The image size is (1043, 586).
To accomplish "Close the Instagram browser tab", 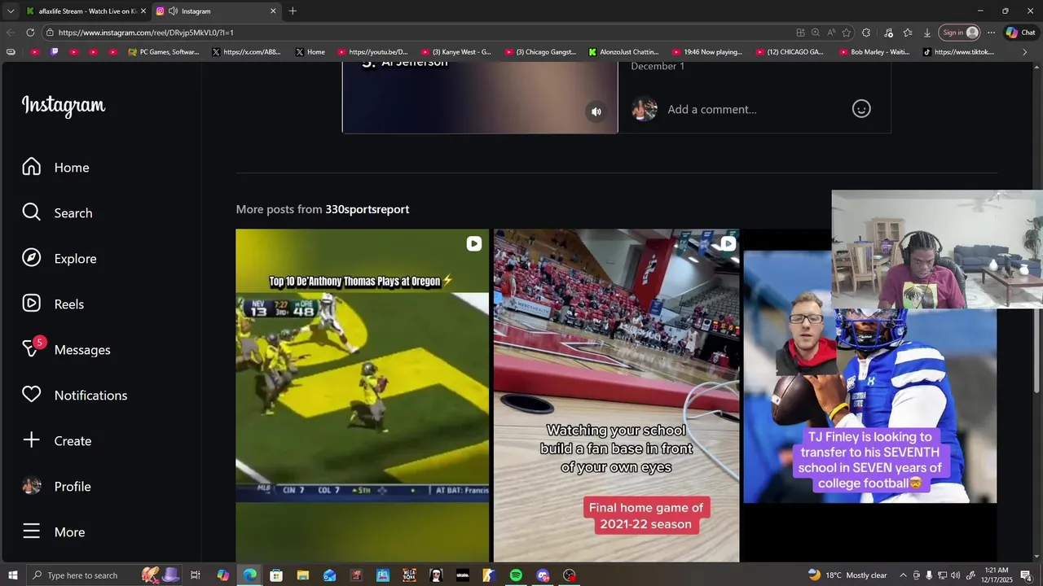I will (273, 11).
